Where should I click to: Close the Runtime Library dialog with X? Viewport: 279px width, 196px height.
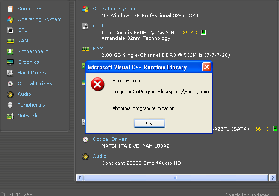coord(206,67)
